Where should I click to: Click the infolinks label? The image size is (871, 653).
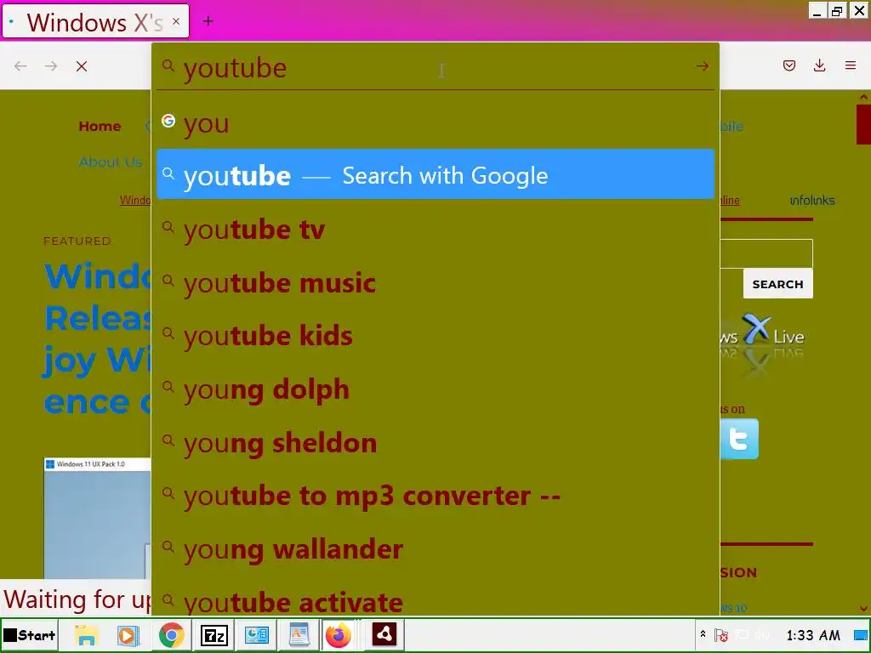click(812, 200)
